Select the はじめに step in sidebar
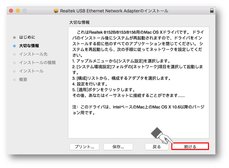229x168 pixels. [27, 37]
